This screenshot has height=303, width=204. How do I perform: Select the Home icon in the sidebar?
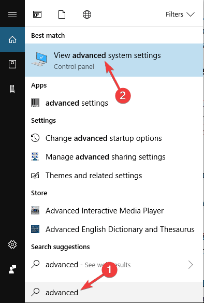tap(12, 39)
